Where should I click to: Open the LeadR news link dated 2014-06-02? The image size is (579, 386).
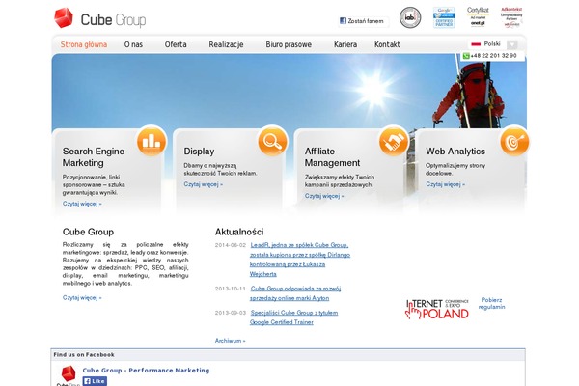point(300,260)
